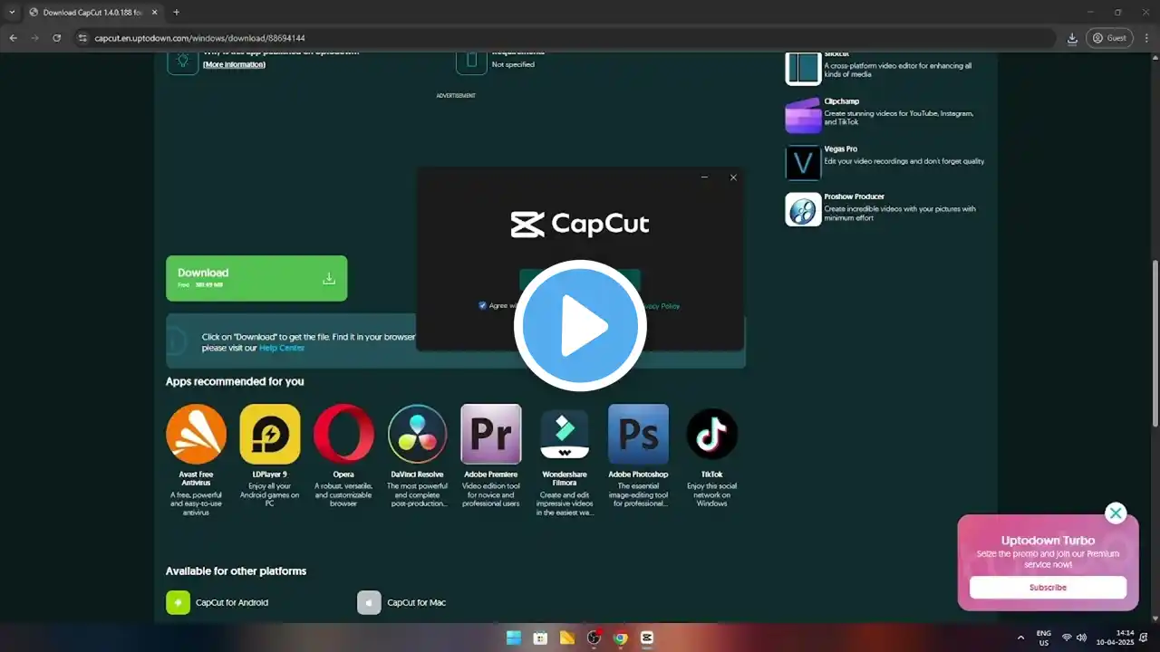Viewport: 1160px width, 652px height.
Task: Expand the tab search dropdown arrow
Action: pyautogui.click(x=12, y=13)
